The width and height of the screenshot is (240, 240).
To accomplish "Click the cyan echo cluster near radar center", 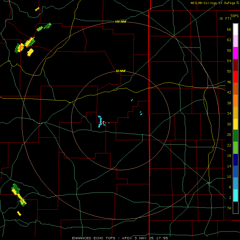I will tap(101, 122).
